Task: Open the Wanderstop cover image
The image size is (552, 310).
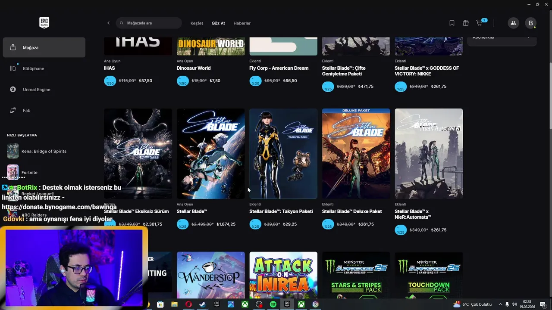Action: [x=210, y=276]
